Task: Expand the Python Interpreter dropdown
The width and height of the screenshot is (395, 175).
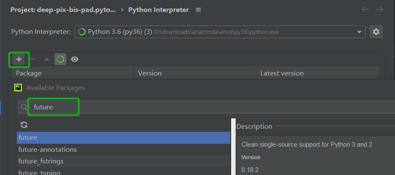Action: pyautogui.click(x=359, y=32)
